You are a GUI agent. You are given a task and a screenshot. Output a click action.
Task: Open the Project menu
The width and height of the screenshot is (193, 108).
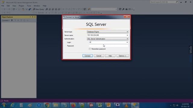coord(21,6)
